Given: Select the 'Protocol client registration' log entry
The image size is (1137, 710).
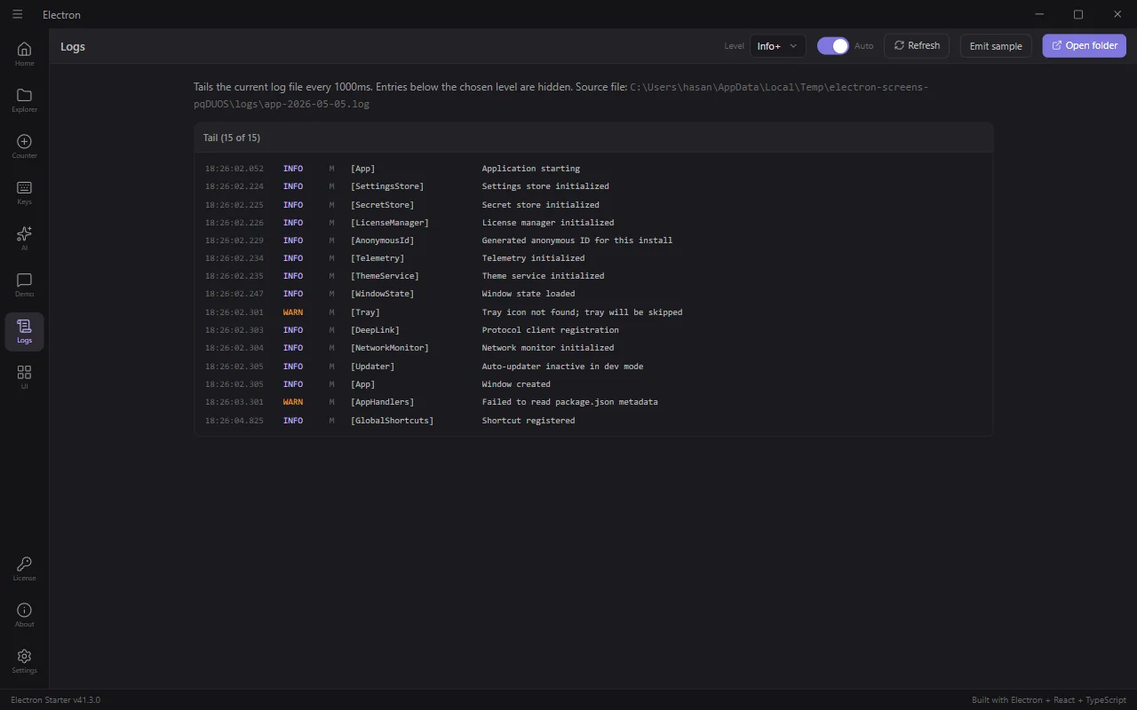Looking at the screenshot, I should [x=551, y=330].
